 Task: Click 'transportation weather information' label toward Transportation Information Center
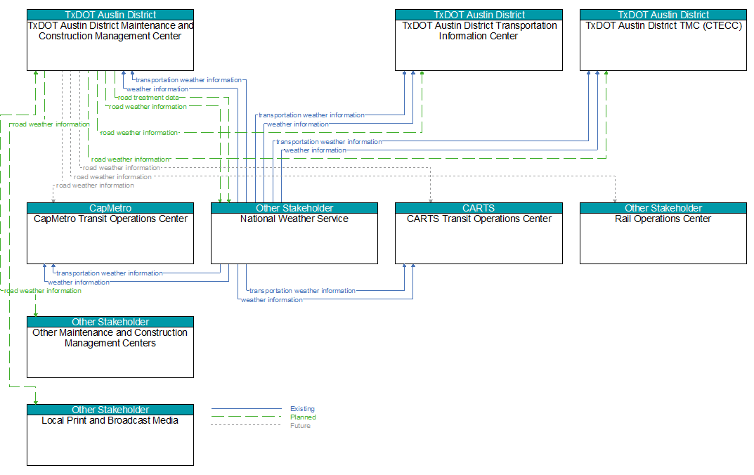pos(311,115)
